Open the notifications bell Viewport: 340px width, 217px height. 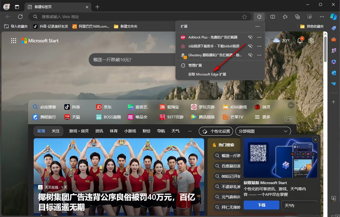[300, 41]
